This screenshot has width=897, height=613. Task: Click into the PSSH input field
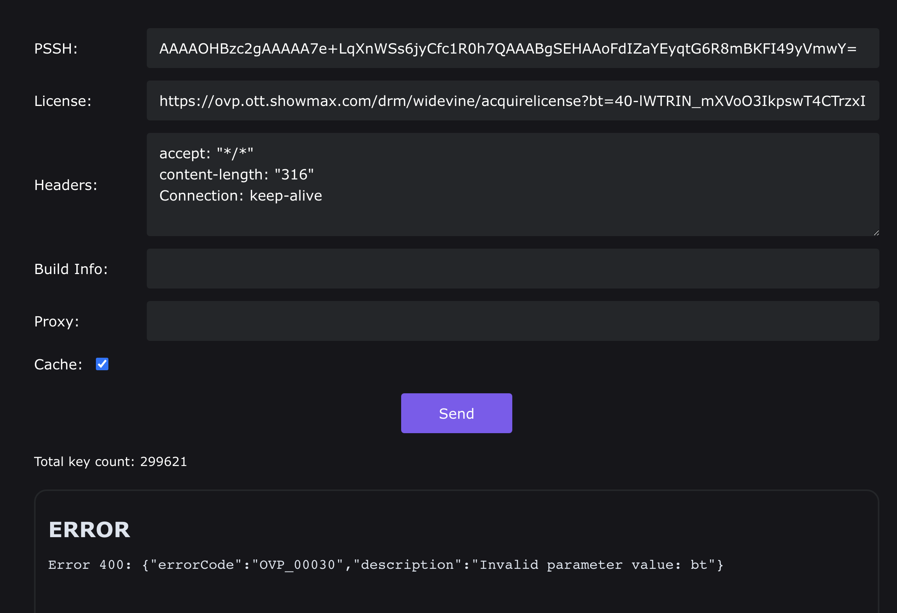point(513,48)
